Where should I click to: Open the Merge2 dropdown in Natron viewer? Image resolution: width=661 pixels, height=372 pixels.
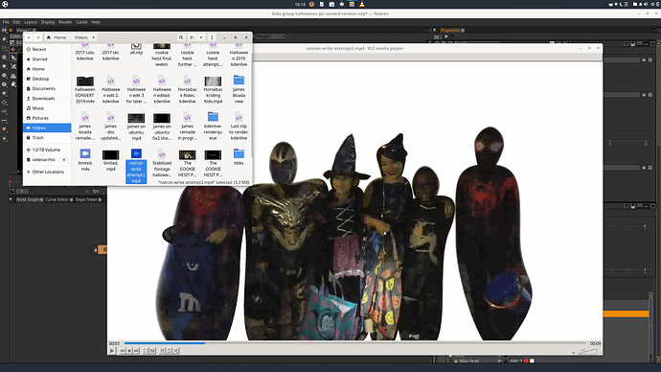pos(270,36)
